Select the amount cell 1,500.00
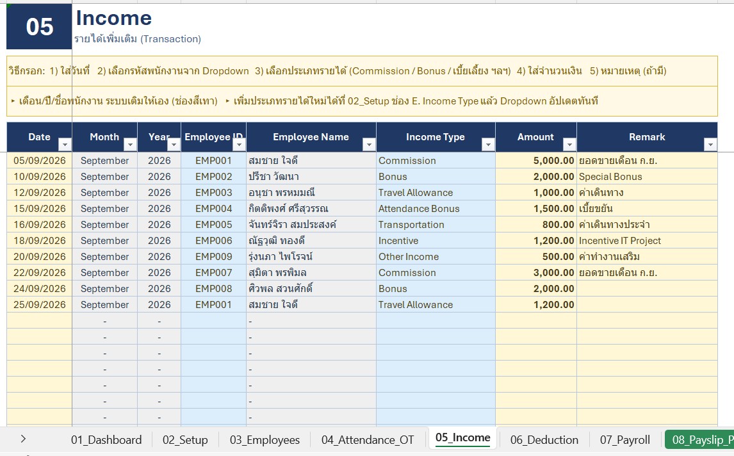This screenshot has width=734, height=456. 536,208
